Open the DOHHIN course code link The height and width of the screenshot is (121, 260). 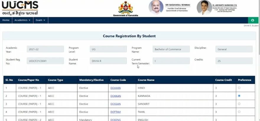[116, 88]
